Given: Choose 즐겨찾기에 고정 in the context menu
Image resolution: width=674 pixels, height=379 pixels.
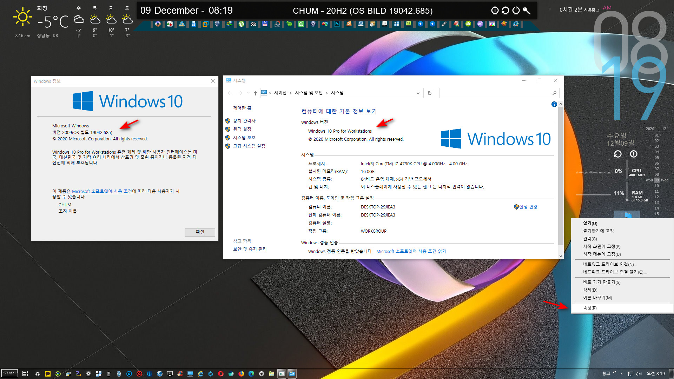Looking at the screenshot, I should (622, 231).
